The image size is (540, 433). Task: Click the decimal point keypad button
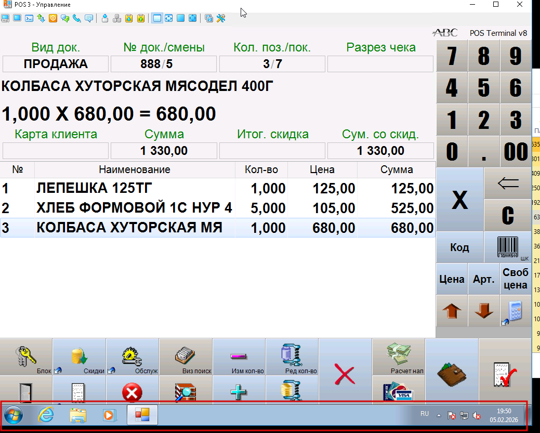pyautogui.click(x=483, y=151)
